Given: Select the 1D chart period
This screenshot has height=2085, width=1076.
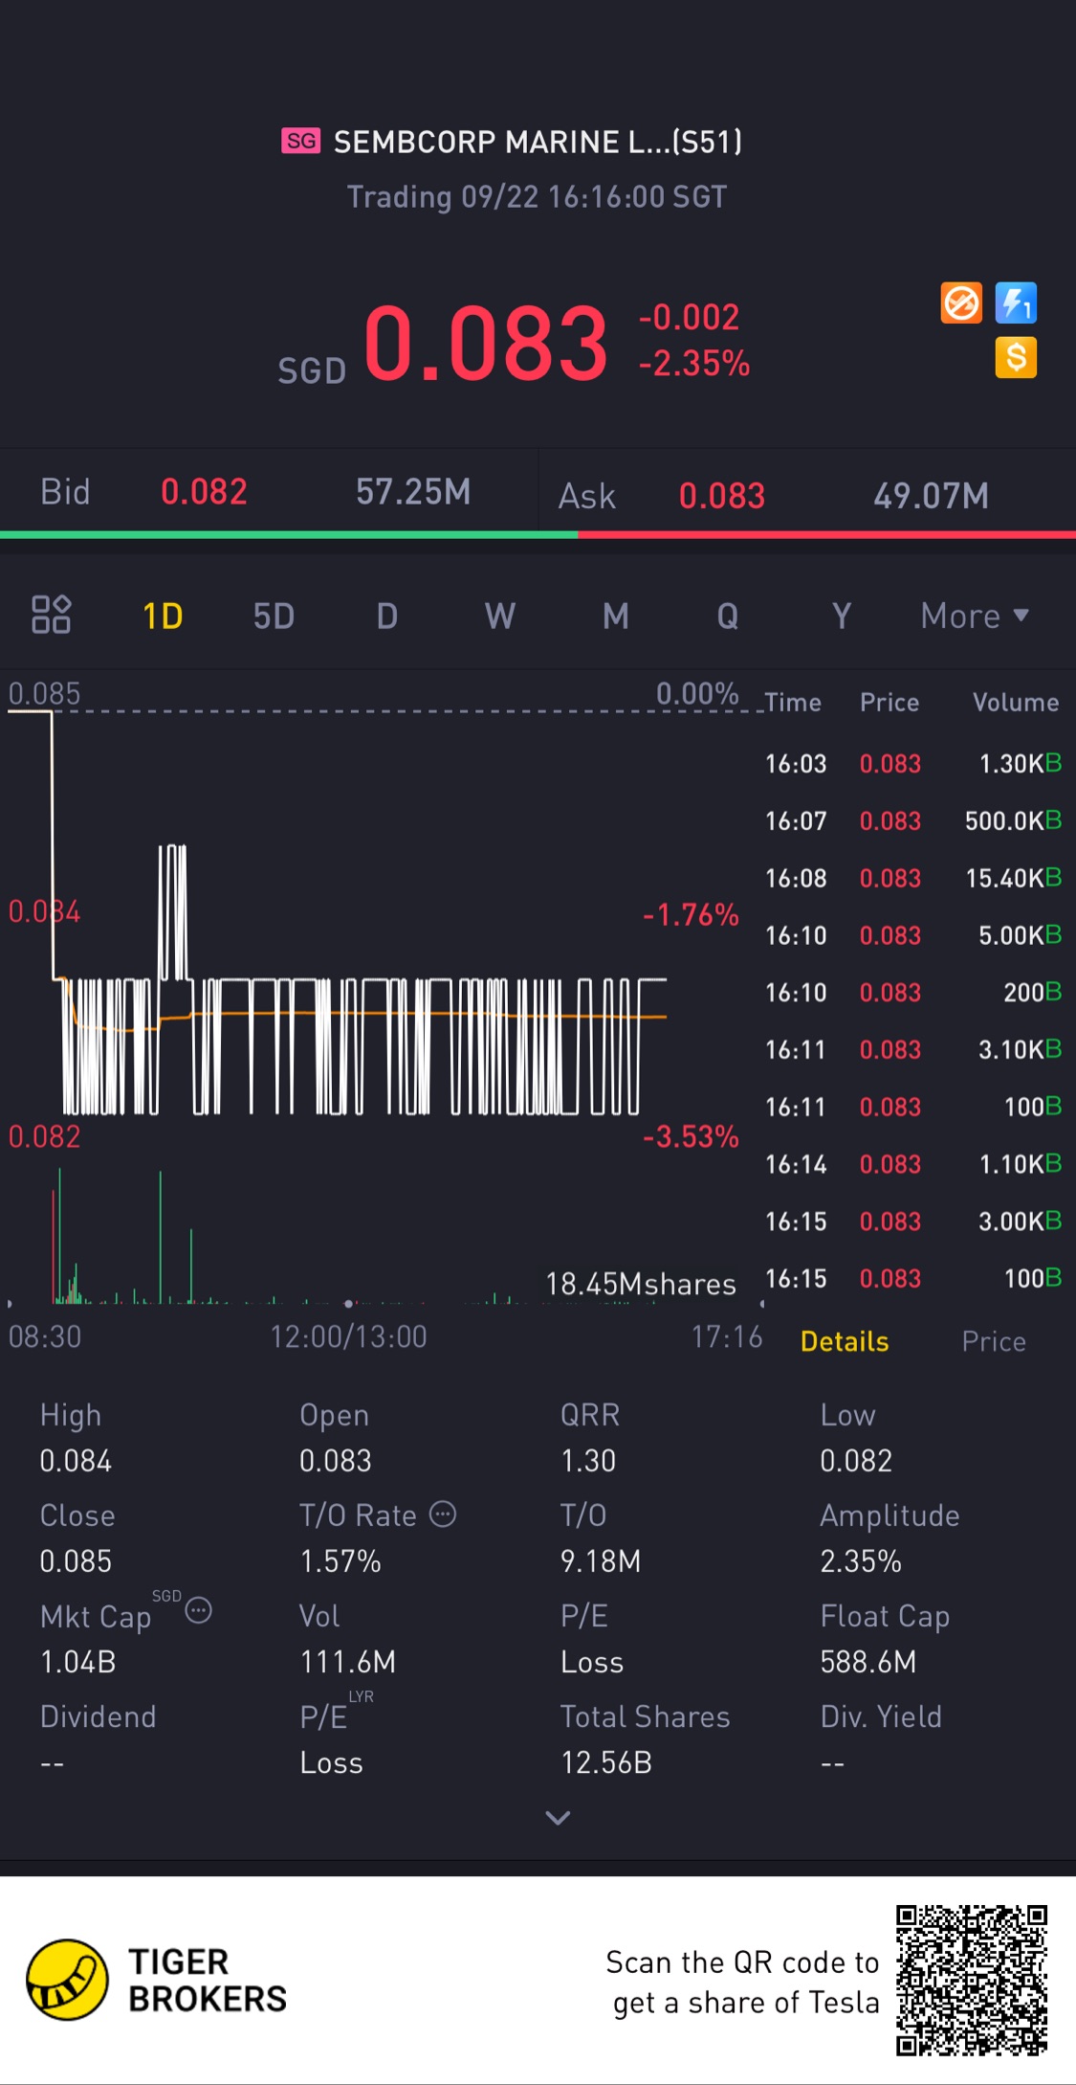Looking at the screenshot, I should pyautogui.click(x=163, y=616).
